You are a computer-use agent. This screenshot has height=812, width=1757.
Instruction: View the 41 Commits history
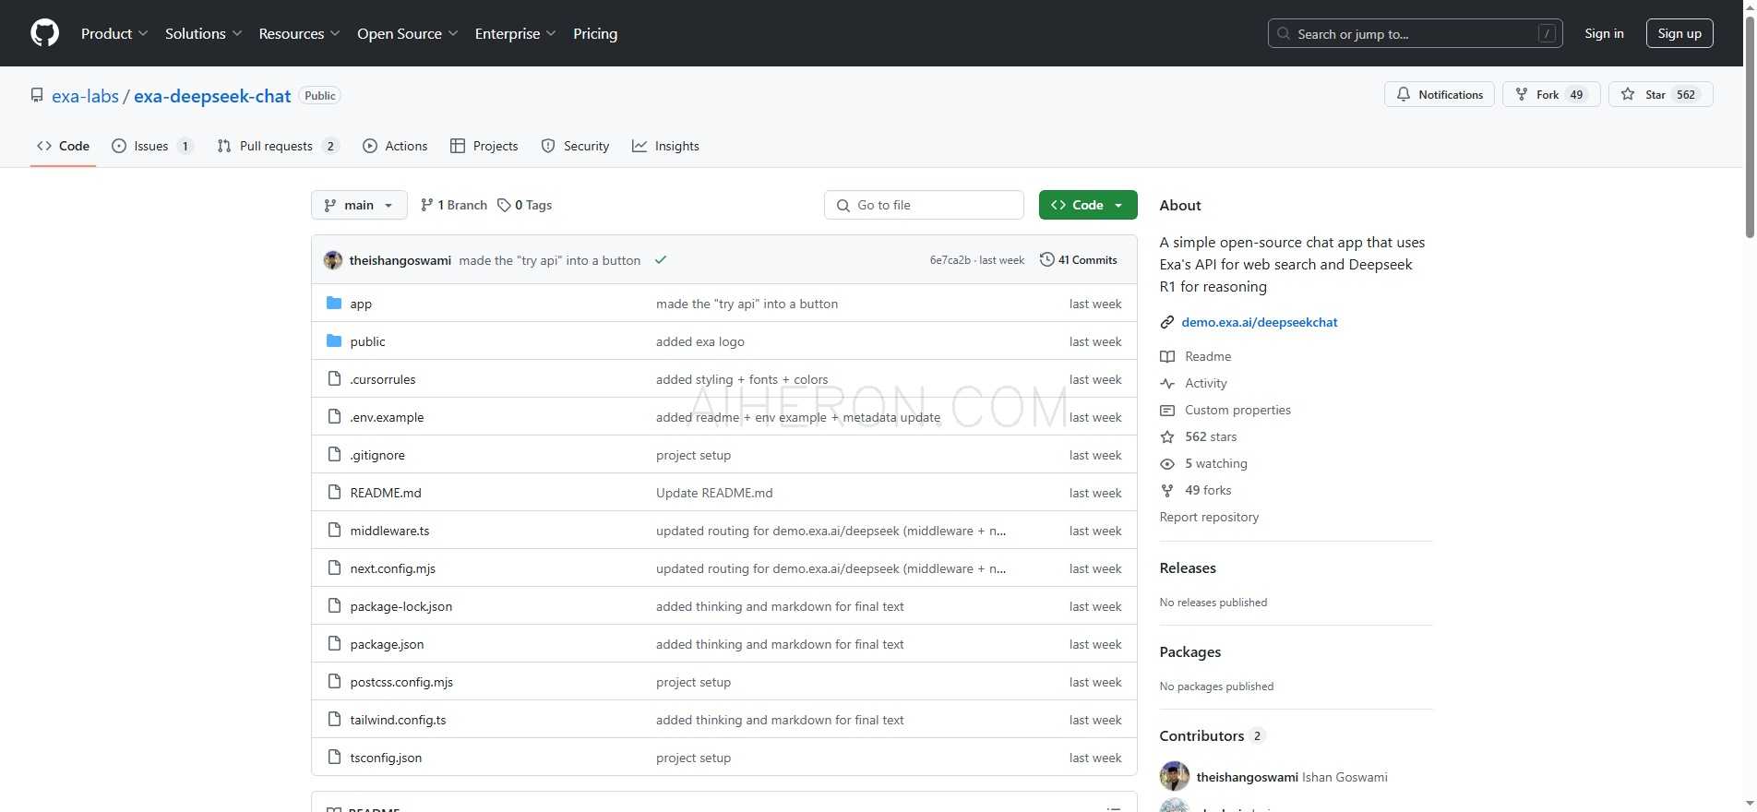[x=1079, y=260]
